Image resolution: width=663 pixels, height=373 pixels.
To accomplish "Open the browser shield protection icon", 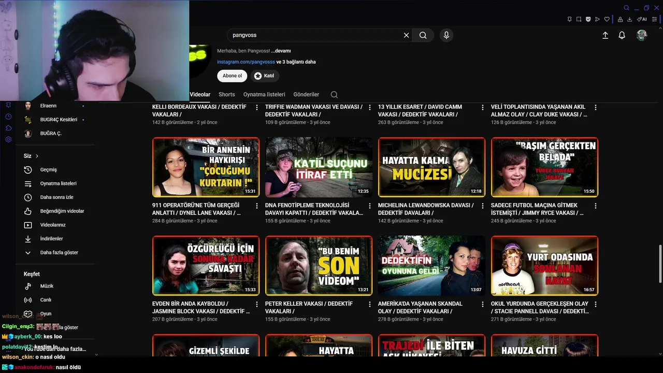I will pyautogui.click(x=588, y=19).
